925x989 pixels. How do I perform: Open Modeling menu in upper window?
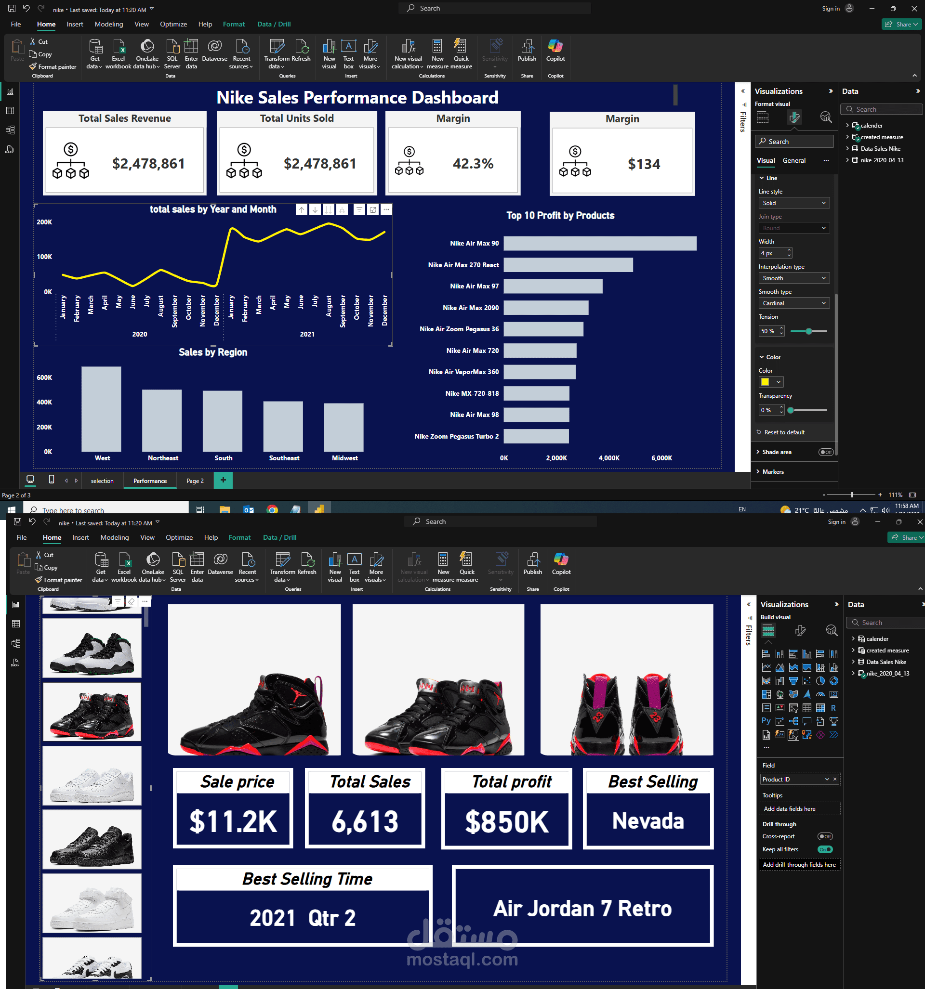tap(108, 24)
